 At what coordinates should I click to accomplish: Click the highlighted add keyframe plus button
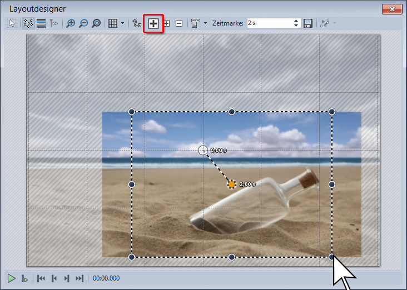tap(153, 23)
